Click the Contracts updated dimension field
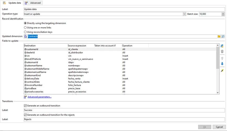The width and height of the screenshot is (227, 131). [x=122, y=36]
